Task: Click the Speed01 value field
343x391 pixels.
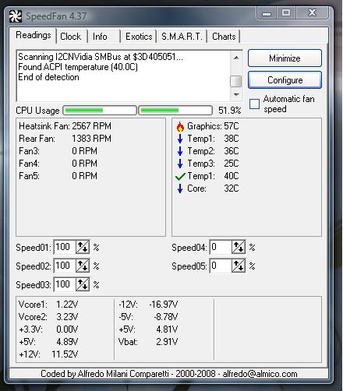Action: coord(65,247)
